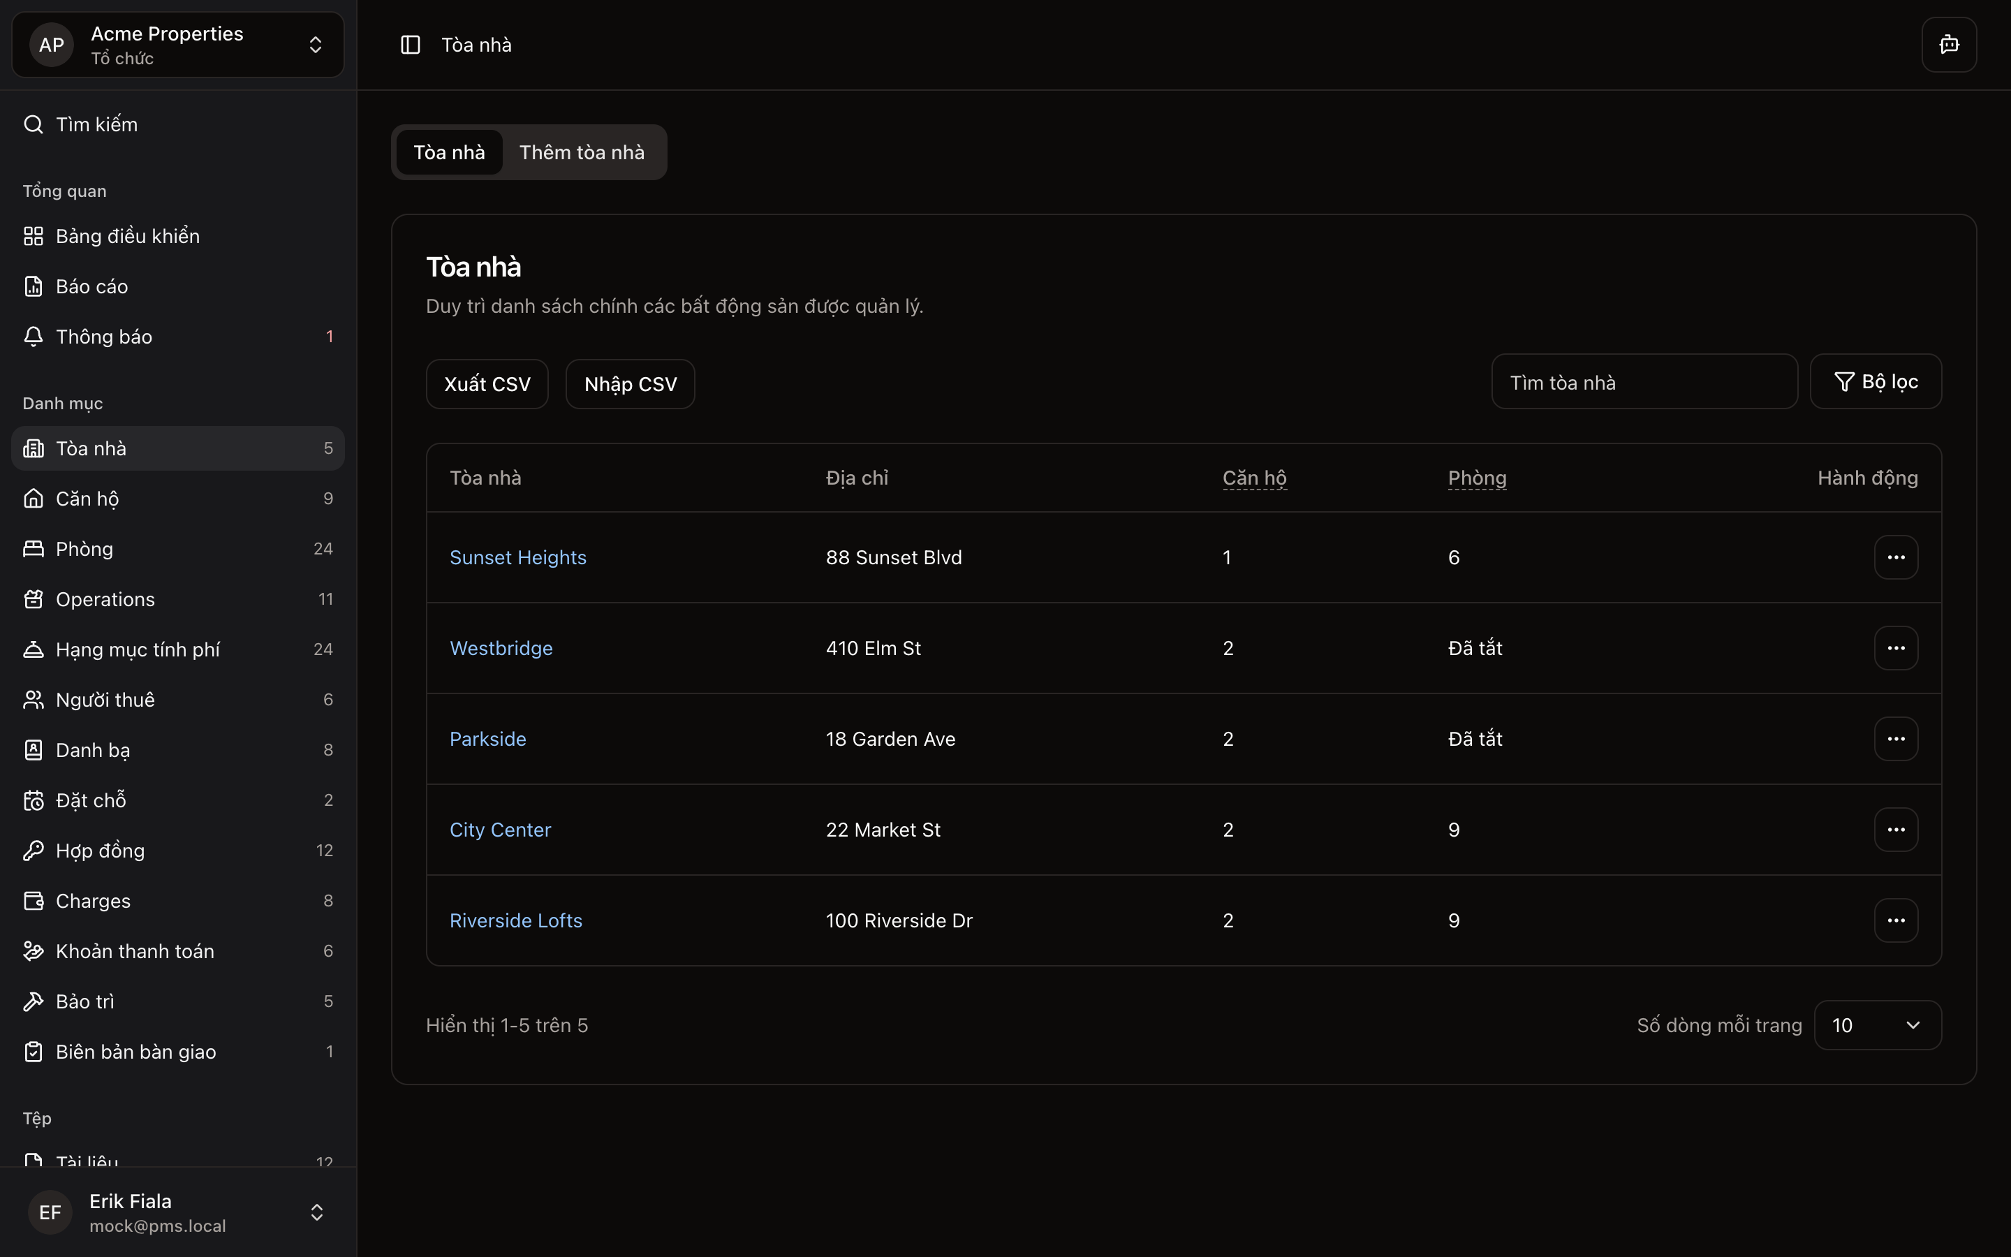Viewport: 2011px width, 1257px height.
Task: Expand Acme Properties organization switcher
Action: pyautogui.click(x=178, y=45)
